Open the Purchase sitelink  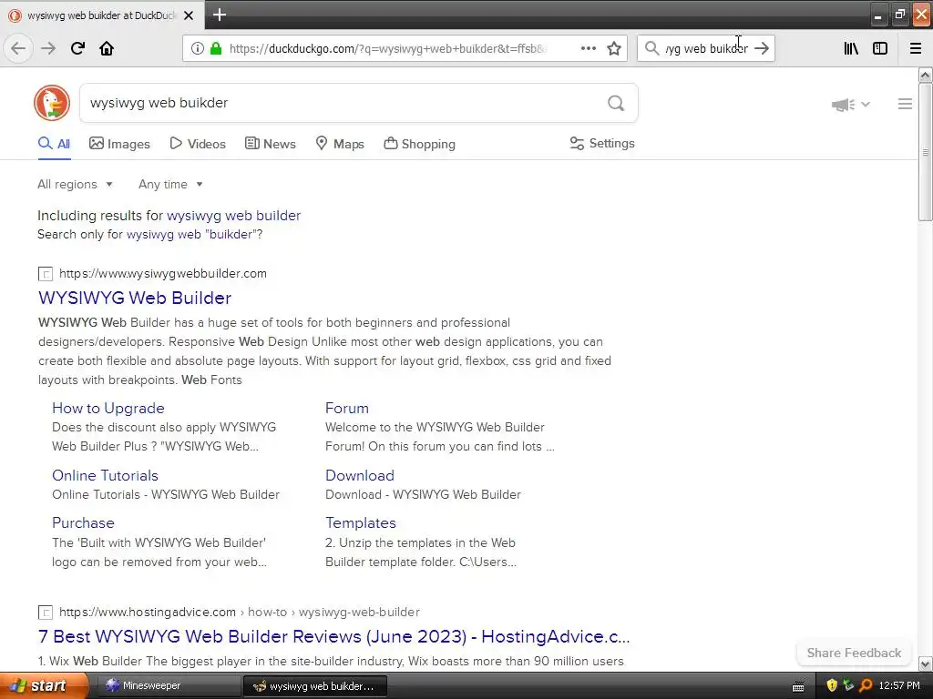[83, 523]
